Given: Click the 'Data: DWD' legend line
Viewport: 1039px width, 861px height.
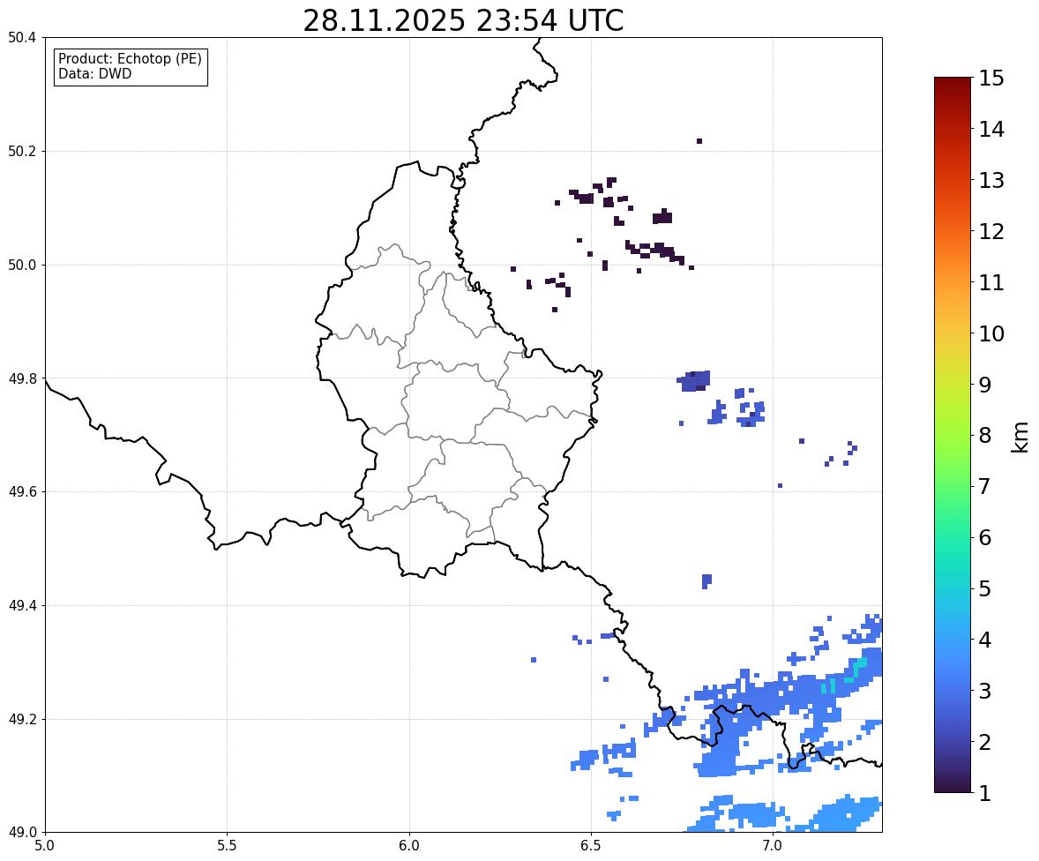Looking at the screenshot, I should (94, 73).
